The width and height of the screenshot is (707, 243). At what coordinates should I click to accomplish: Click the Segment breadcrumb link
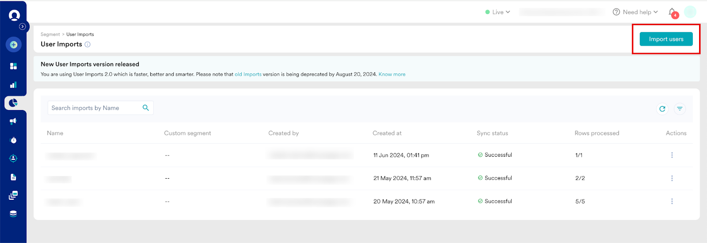[50, 34]
